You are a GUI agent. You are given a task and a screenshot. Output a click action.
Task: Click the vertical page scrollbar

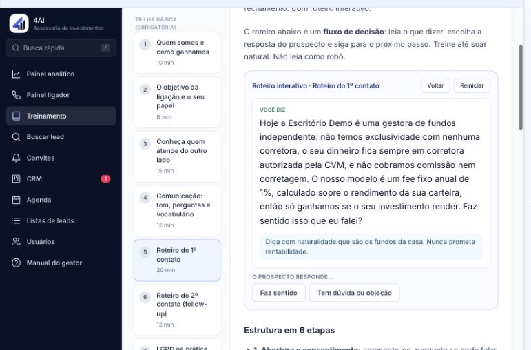point(521,87)
